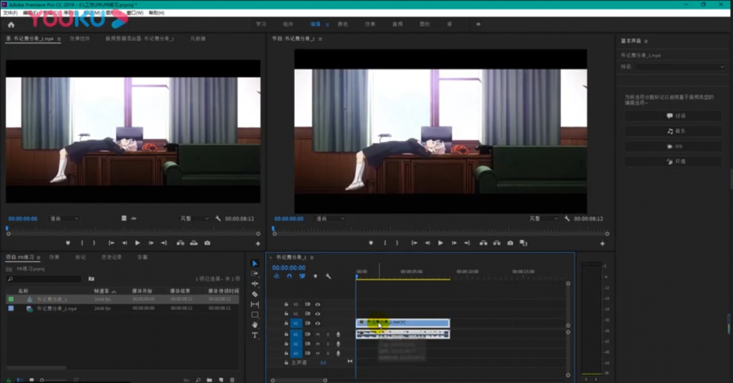733x383 pixels.
Task: Open Source monitor settings wrench
Action: [218, 218]
